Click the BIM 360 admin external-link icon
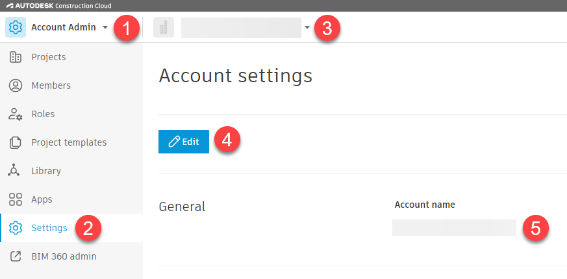Viewport: 567px width, 279px height. (15, 256)
